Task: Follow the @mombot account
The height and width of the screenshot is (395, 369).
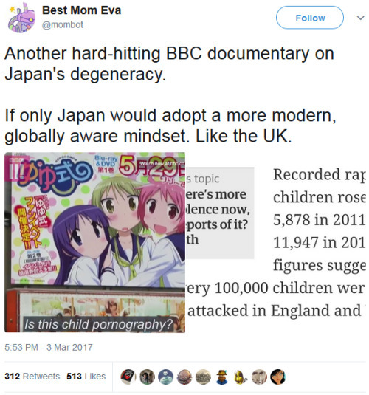Action: 310,18
